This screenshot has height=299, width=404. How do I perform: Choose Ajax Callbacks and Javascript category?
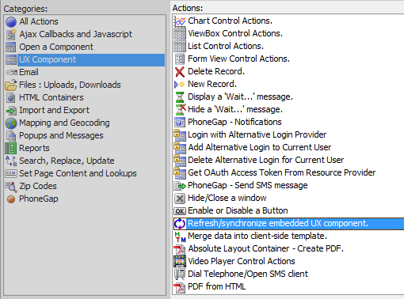75,34
